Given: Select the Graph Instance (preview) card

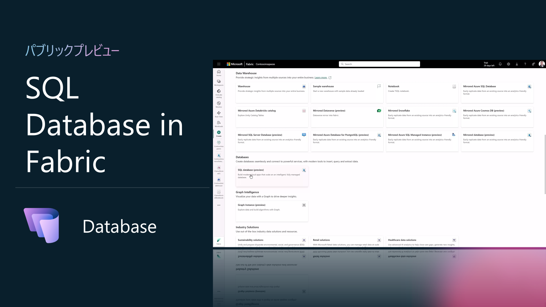Looking at the screenshot, I should pyautogui.click(x=272, y=211).
